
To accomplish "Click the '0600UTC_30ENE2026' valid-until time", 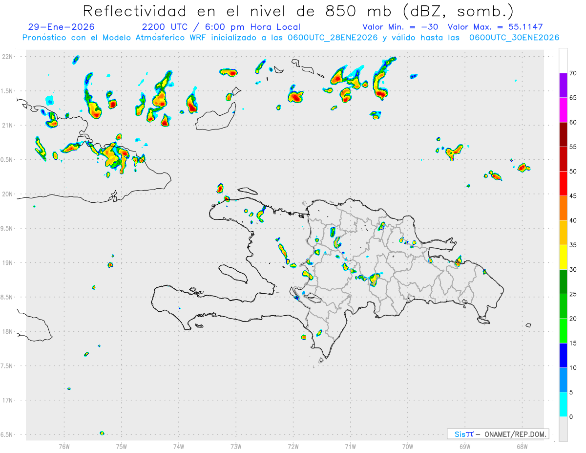I will click(514, 38).
